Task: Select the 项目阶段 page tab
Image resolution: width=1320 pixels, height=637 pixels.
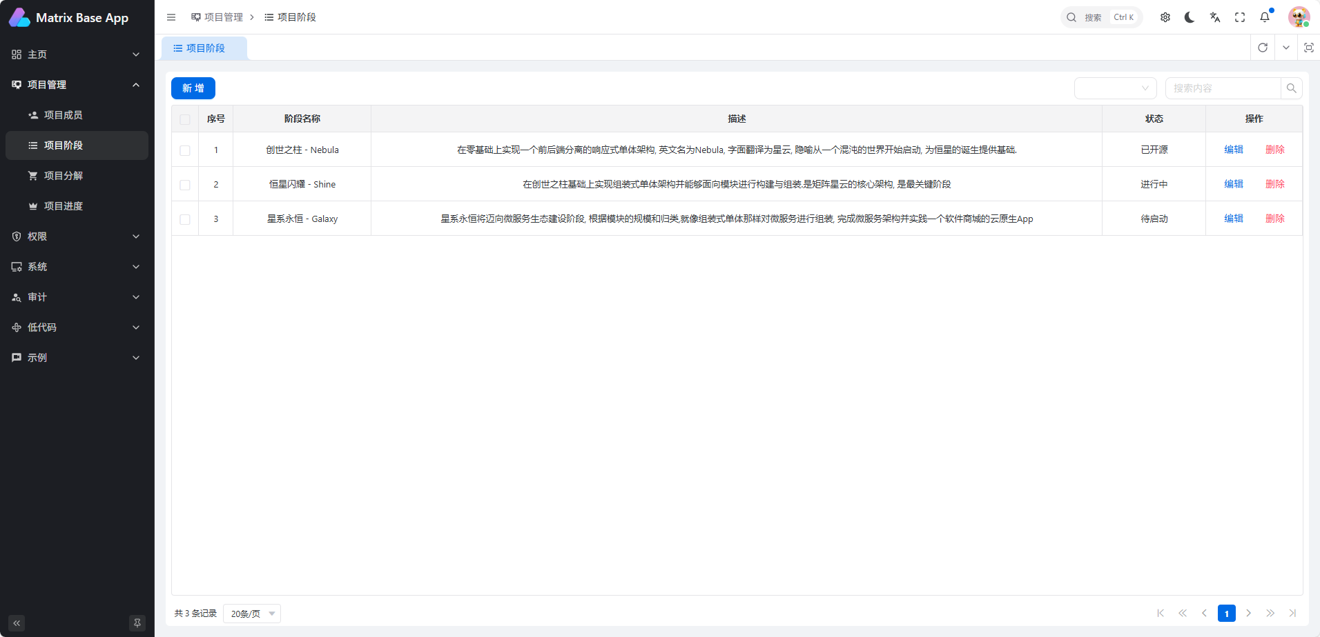Action: coord(204,48)
